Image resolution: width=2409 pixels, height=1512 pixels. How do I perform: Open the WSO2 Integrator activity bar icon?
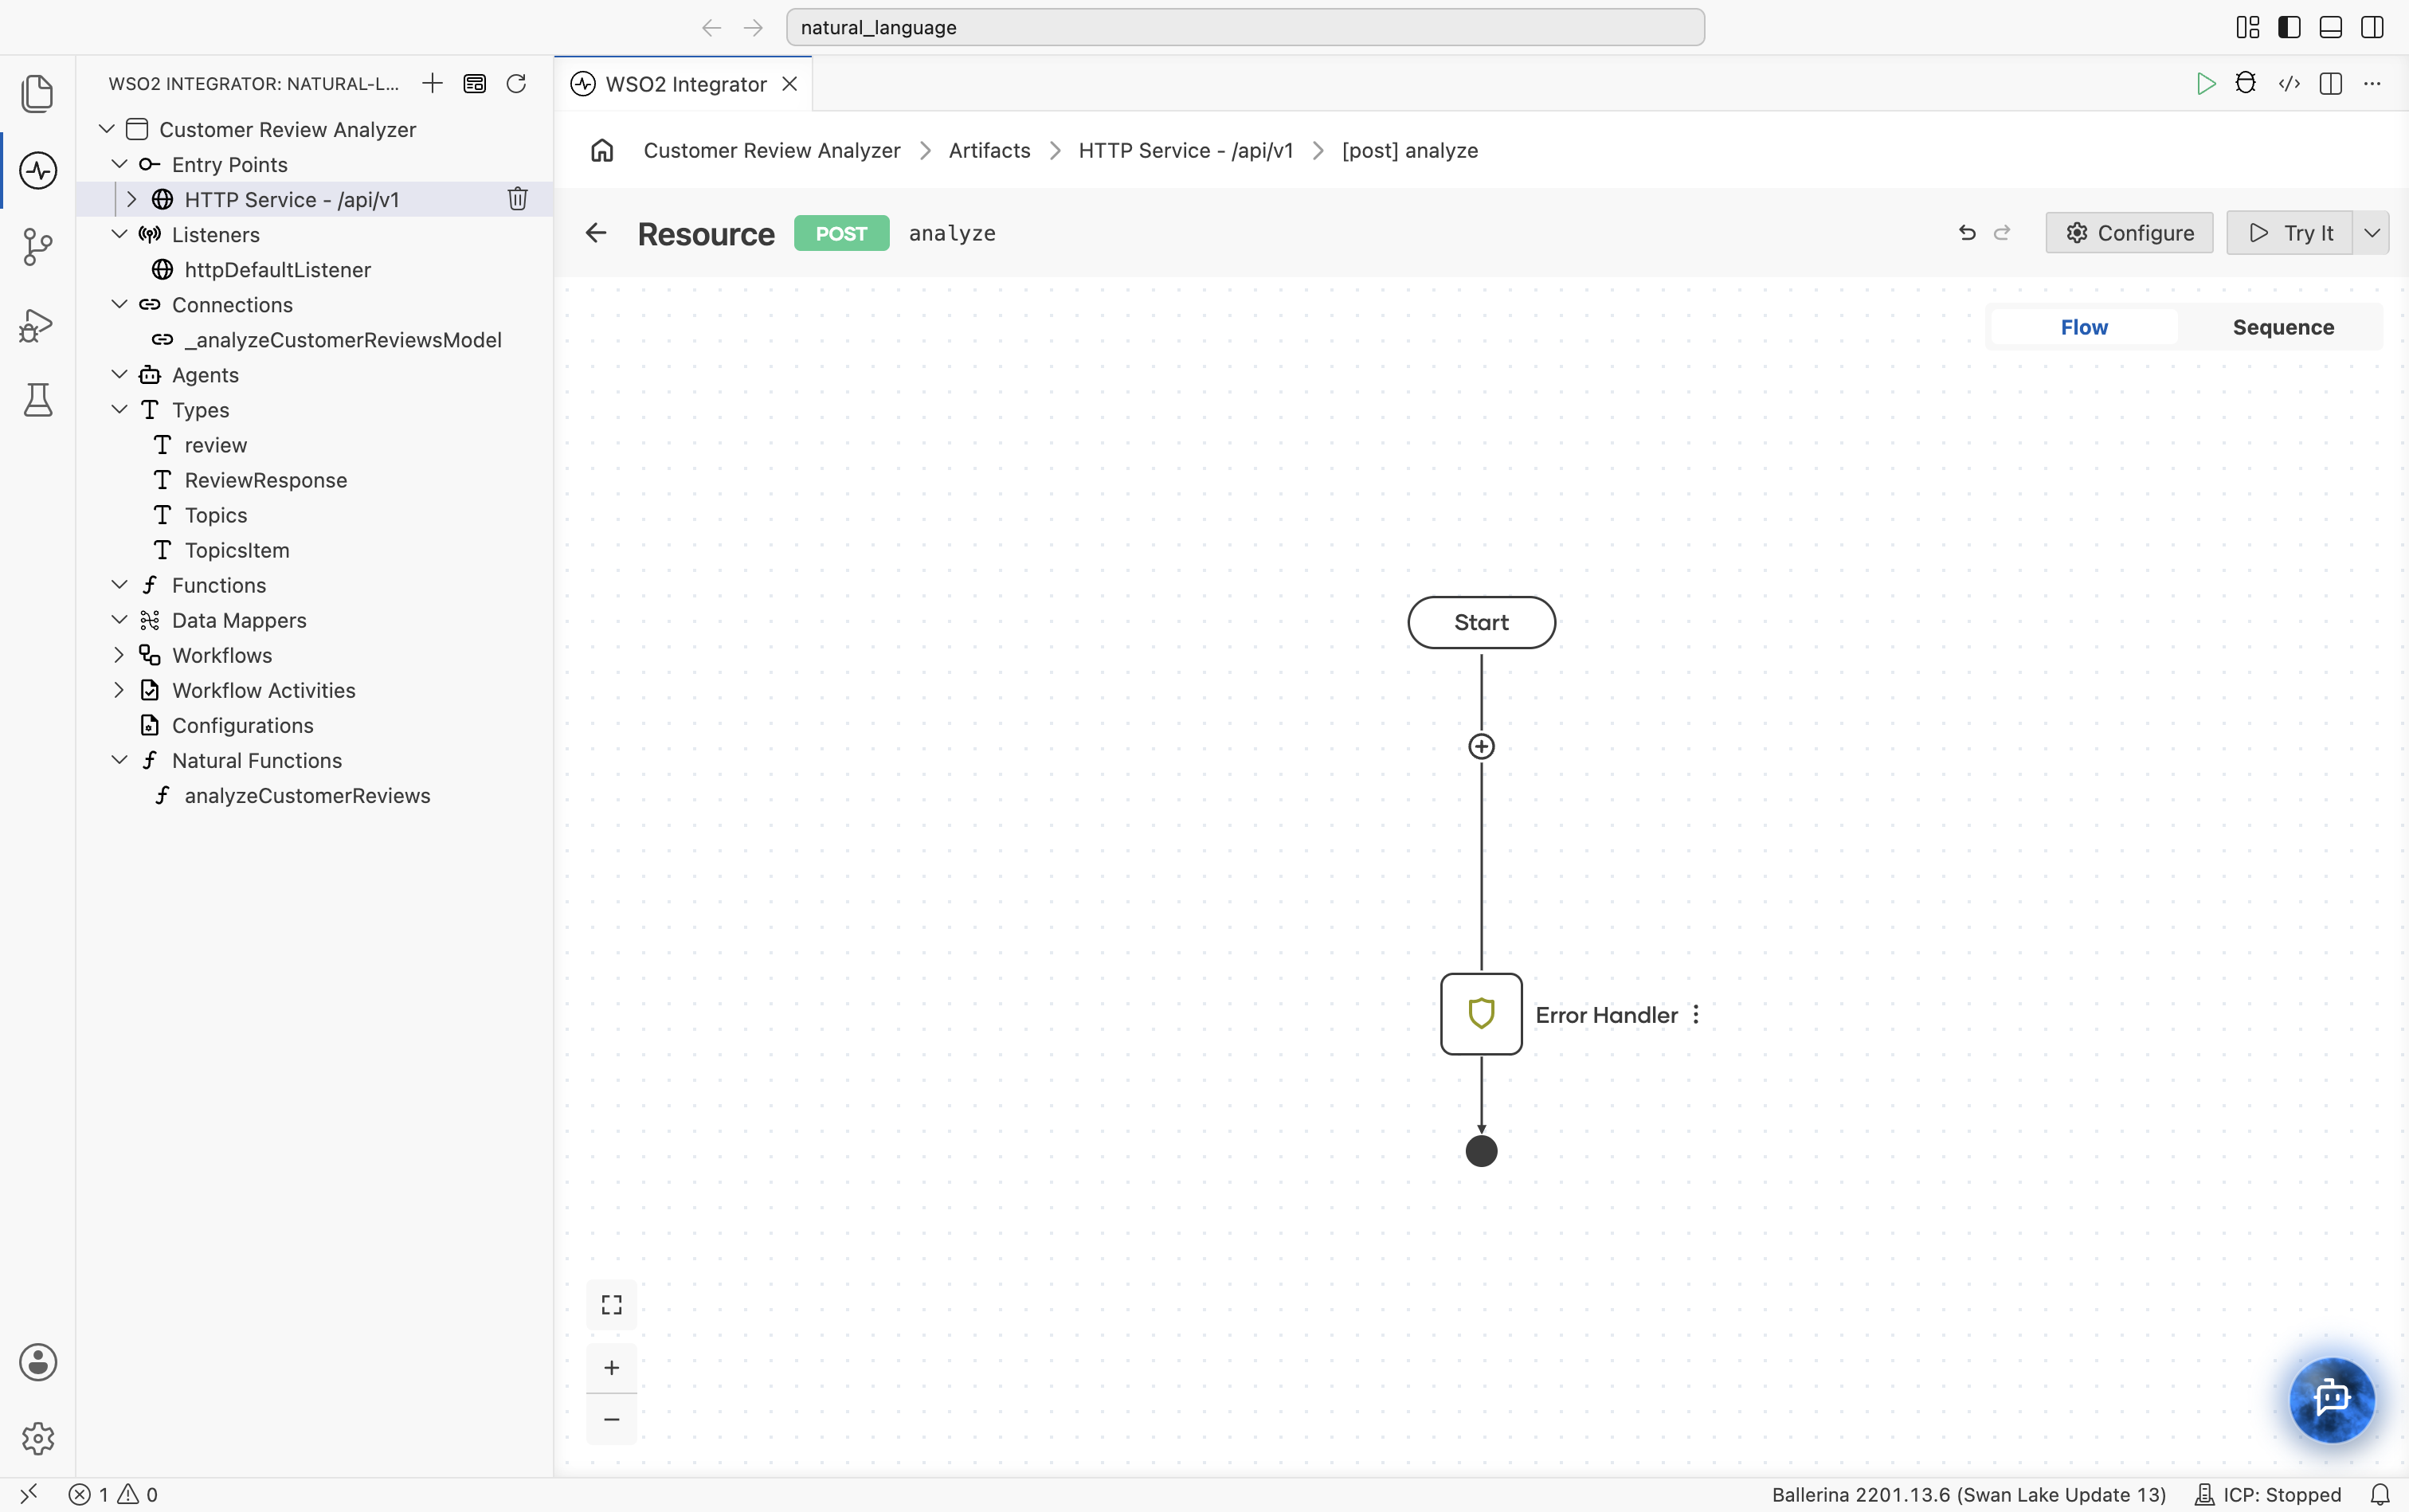tap(37, 170)
